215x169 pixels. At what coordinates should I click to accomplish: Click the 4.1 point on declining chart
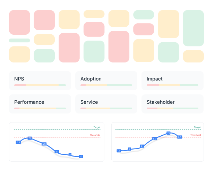point(57,151)
